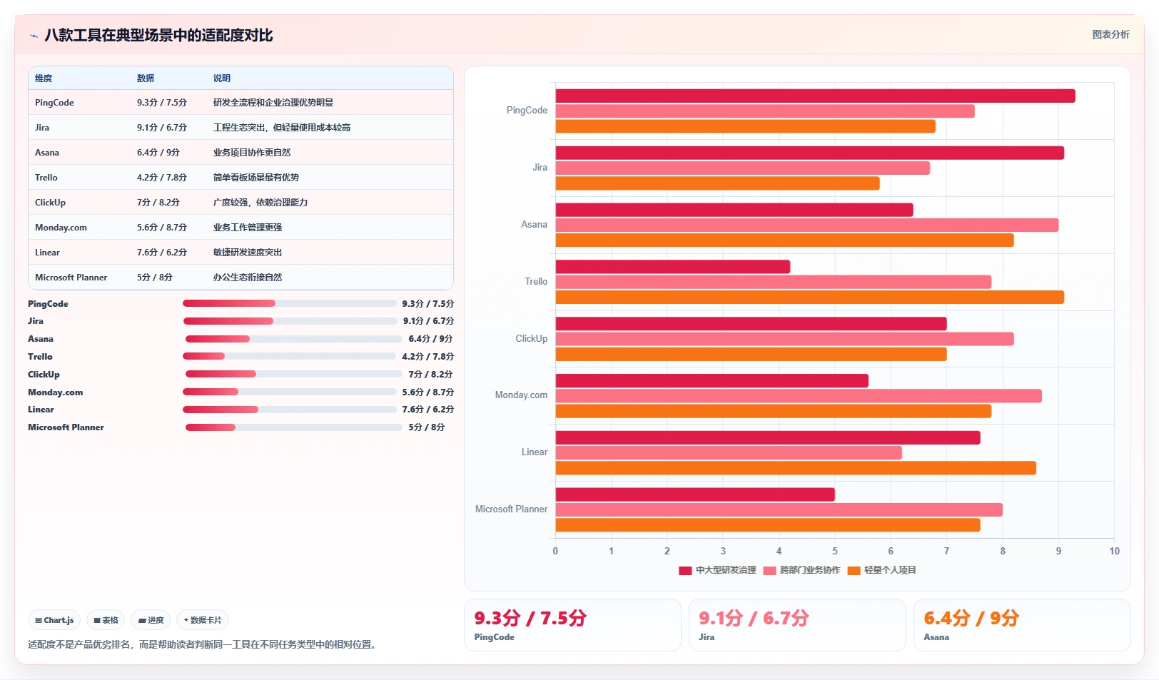
Task: Click the Linear axis label in chart
Action: pos(534,452)
